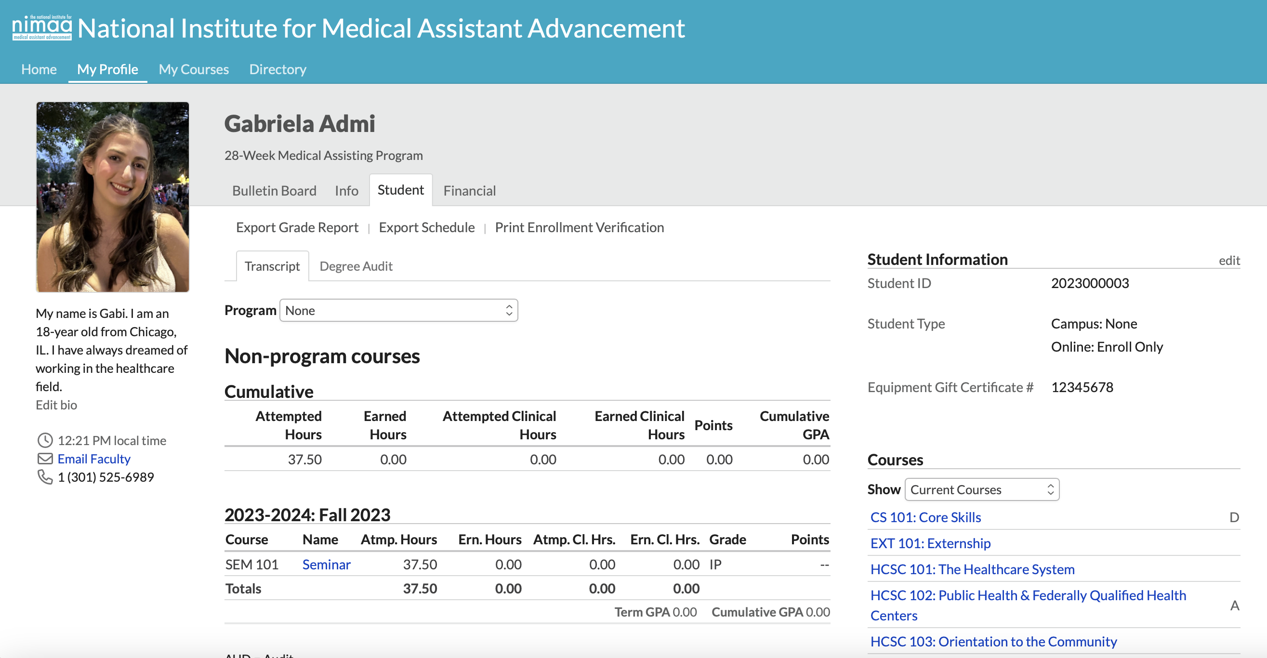Click Print Enrollment Verification
This screenshot has width=1267, height=658.
(x=579, y=227)
